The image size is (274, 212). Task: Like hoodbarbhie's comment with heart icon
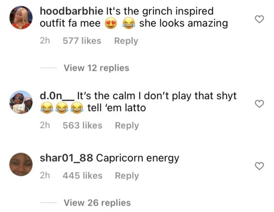pyautogui.click(x=259, y=19)
